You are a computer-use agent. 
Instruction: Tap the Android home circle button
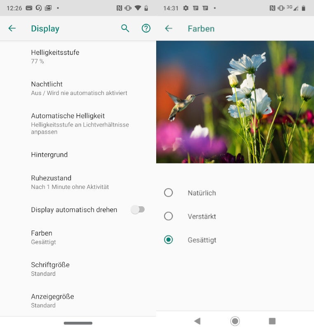coord(235,321)
